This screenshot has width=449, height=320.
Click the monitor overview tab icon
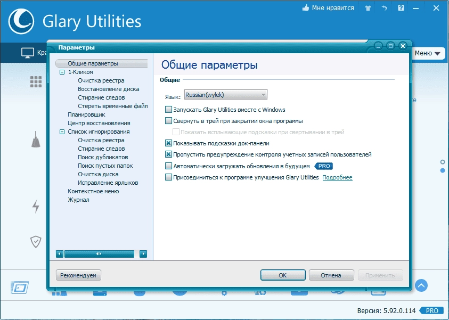[28, 53]
